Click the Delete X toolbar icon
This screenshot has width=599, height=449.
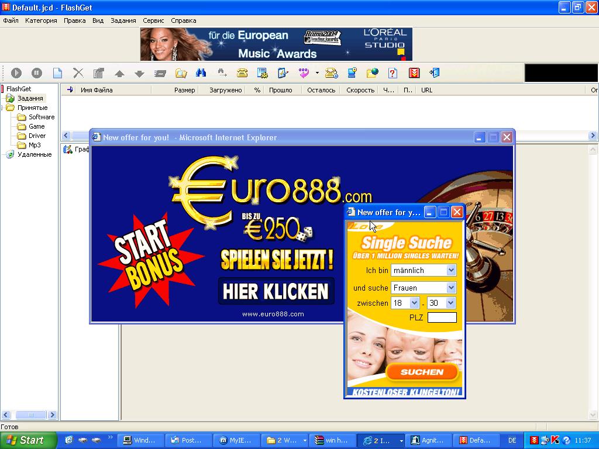[78, 72]
